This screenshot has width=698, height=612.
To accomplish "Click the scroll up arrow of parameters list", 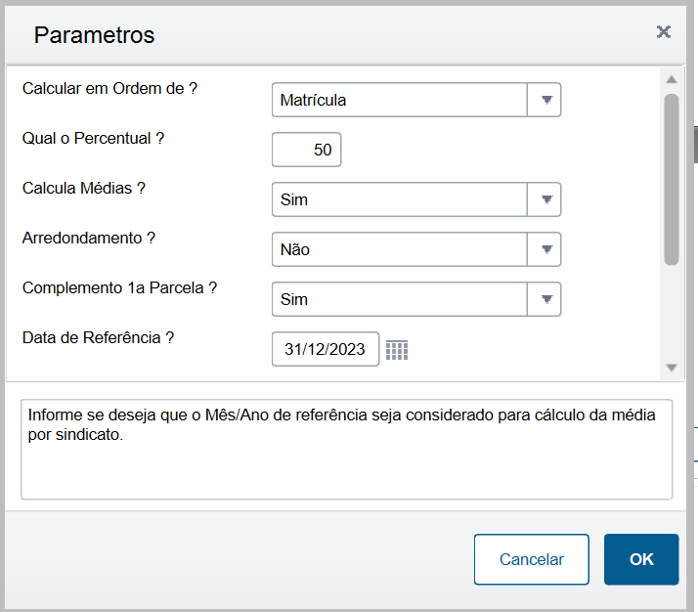I will (672, 80).
